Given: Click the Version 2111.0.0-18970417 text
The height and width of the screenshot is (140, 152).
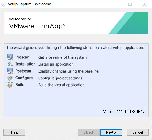Looking at the screenshot, I should 124,112.
